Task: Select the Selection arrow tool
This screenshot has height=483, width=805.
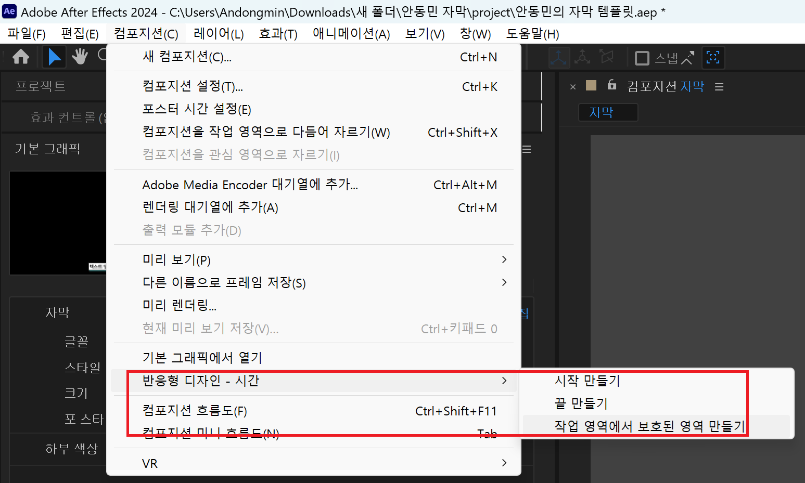Action: (x=54, y=57)
